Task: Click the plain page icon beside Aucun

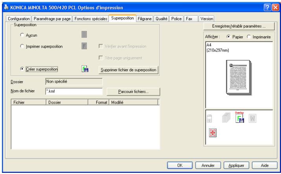Action: pyautogui.click(x=84, y=34)
